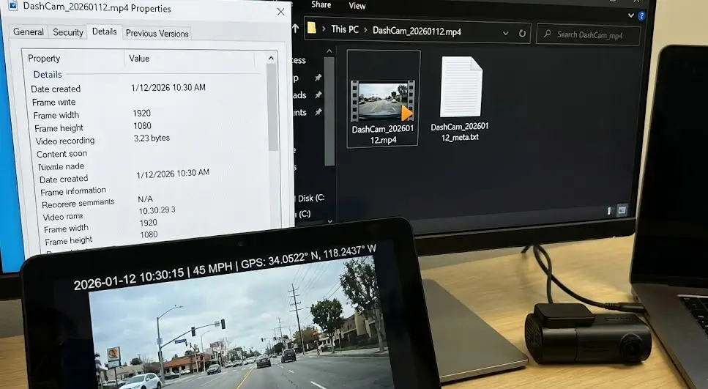Switch to the General tab
Viewport: 708px width, 389px height.
tap(28, 32)
